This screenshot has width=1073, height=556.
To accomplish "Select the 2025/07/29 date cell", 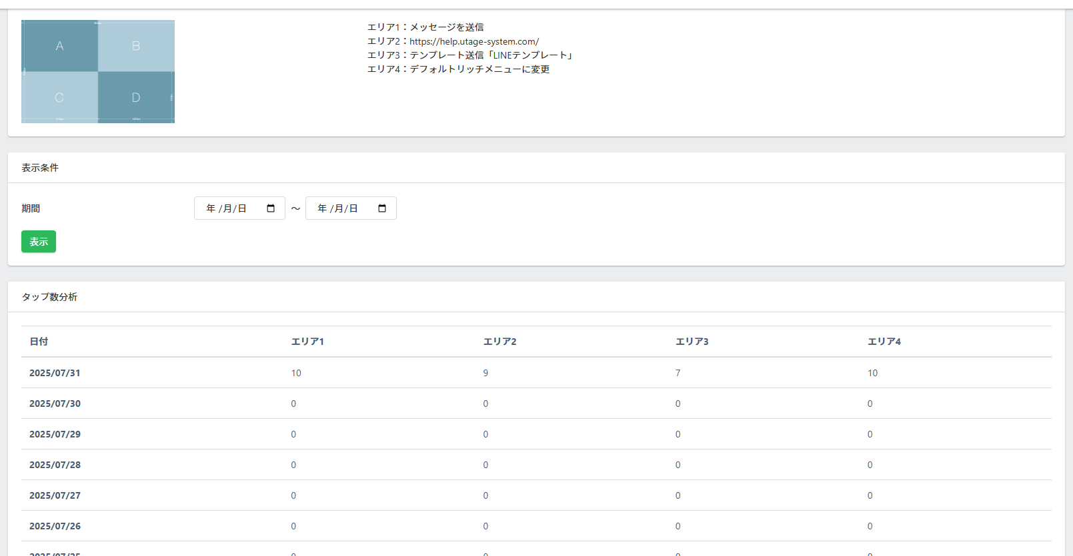I will pyautogui.click(x=55, y=434).
